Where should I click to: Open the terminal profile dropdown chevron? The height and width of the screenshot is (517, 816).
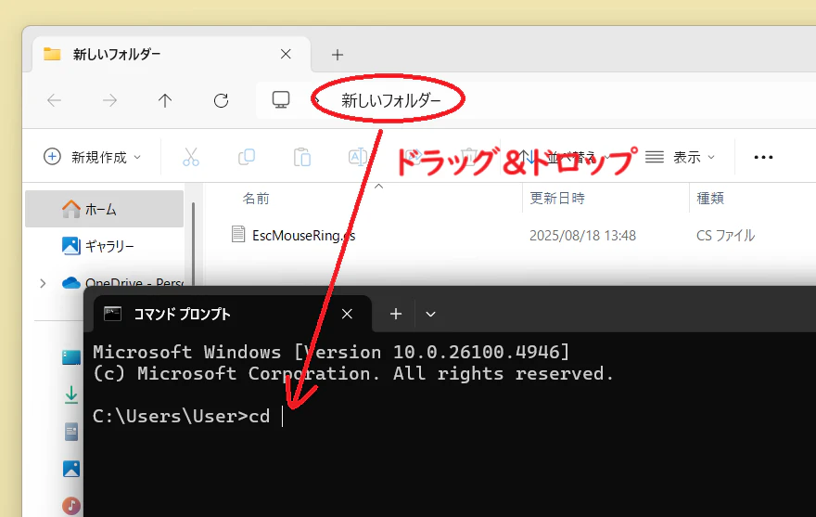pyautogui.click(x=430, y=315)
